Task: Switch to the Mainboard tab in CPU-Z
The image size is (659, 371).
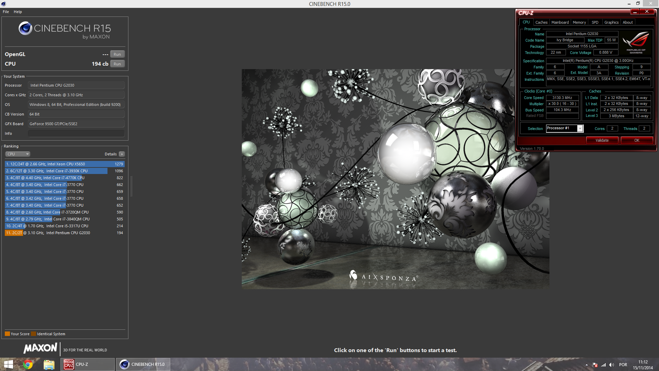Action: tap(560, 22)
